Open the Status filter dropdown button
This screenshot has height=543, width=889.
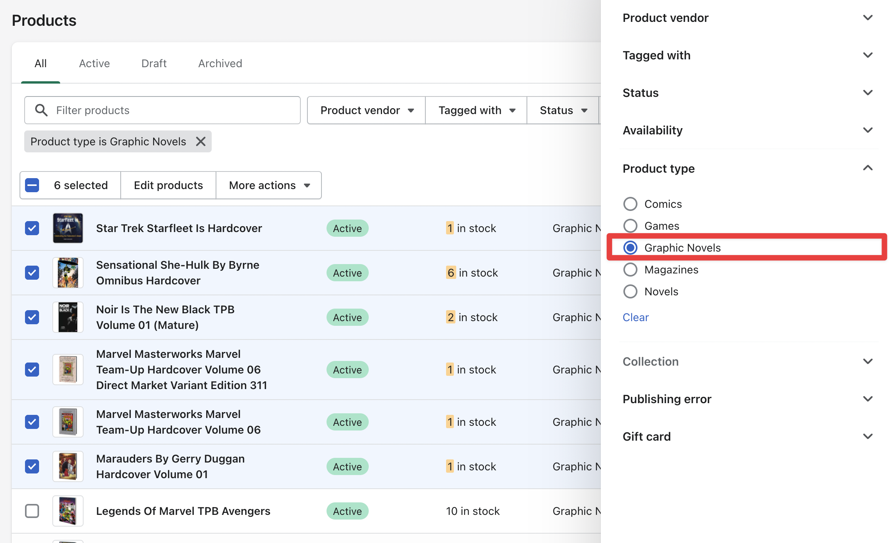pos(563,110)
